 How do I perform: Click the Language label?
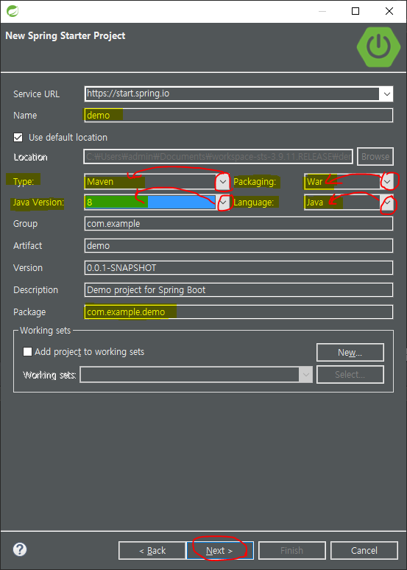pyautogui.click(x=253, y=203)
